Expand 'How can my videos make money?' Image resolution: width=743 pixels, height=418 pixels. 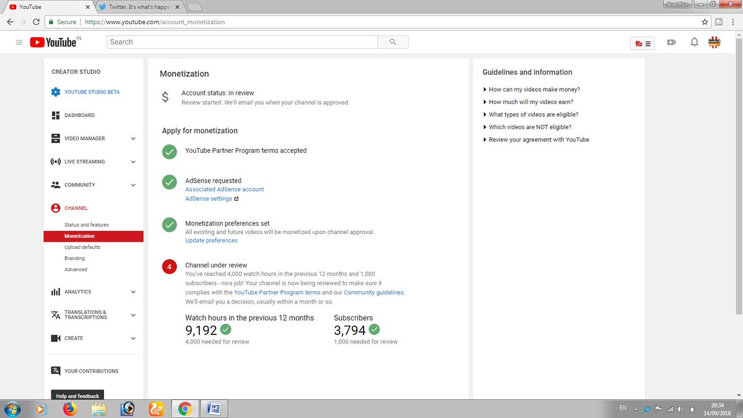point(531,90)
